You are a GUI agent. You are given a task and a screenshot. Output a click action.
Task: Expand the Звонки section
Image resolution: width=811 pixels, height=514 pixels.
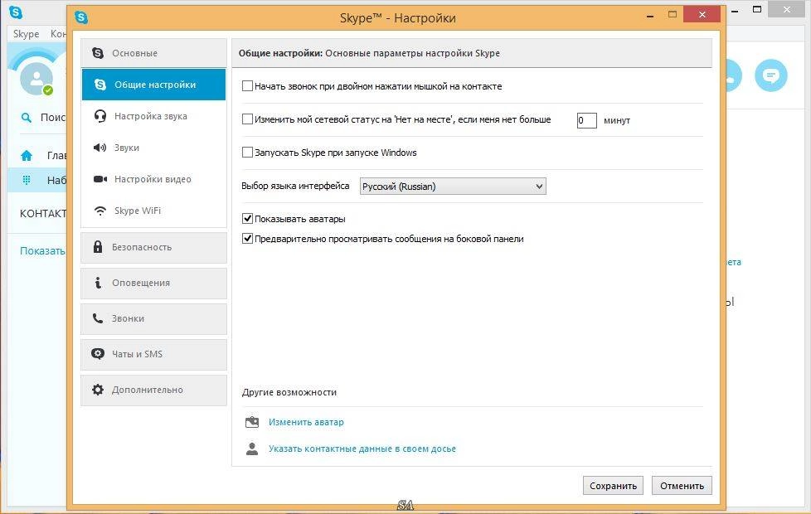(x=153, y=318)
